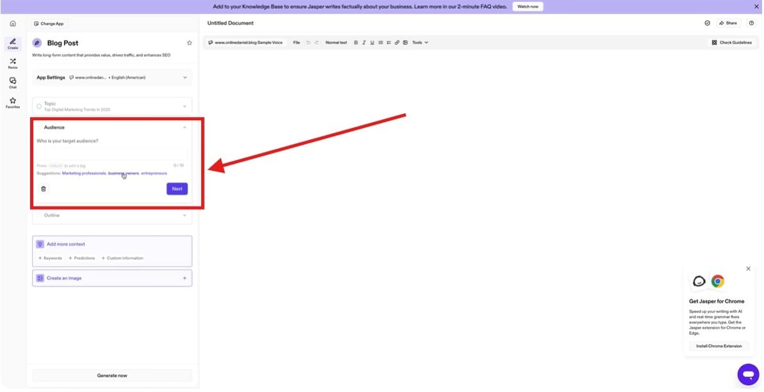Insert a bulleted list

[x=381, y=42]
